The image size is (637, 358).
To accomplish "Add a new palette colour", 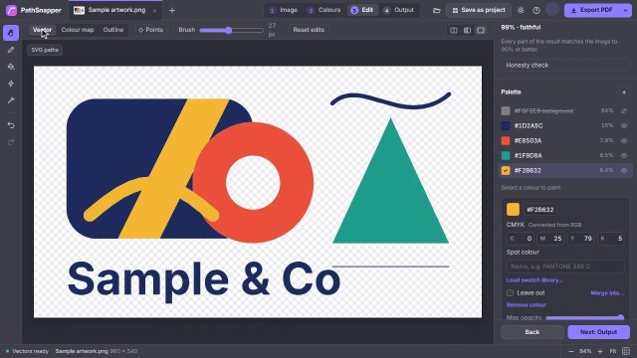I will pyautogui.click(x=624, y=92).
